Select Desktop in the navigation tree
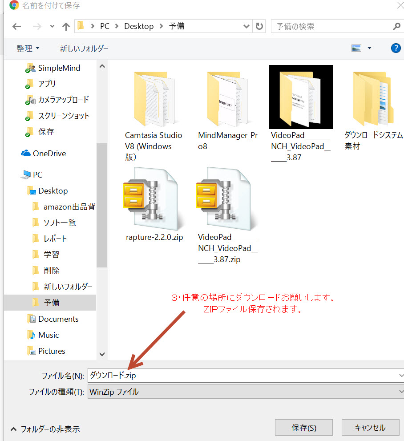The width and height of the screenshot is (404, 441). click(x=53, y=191)
